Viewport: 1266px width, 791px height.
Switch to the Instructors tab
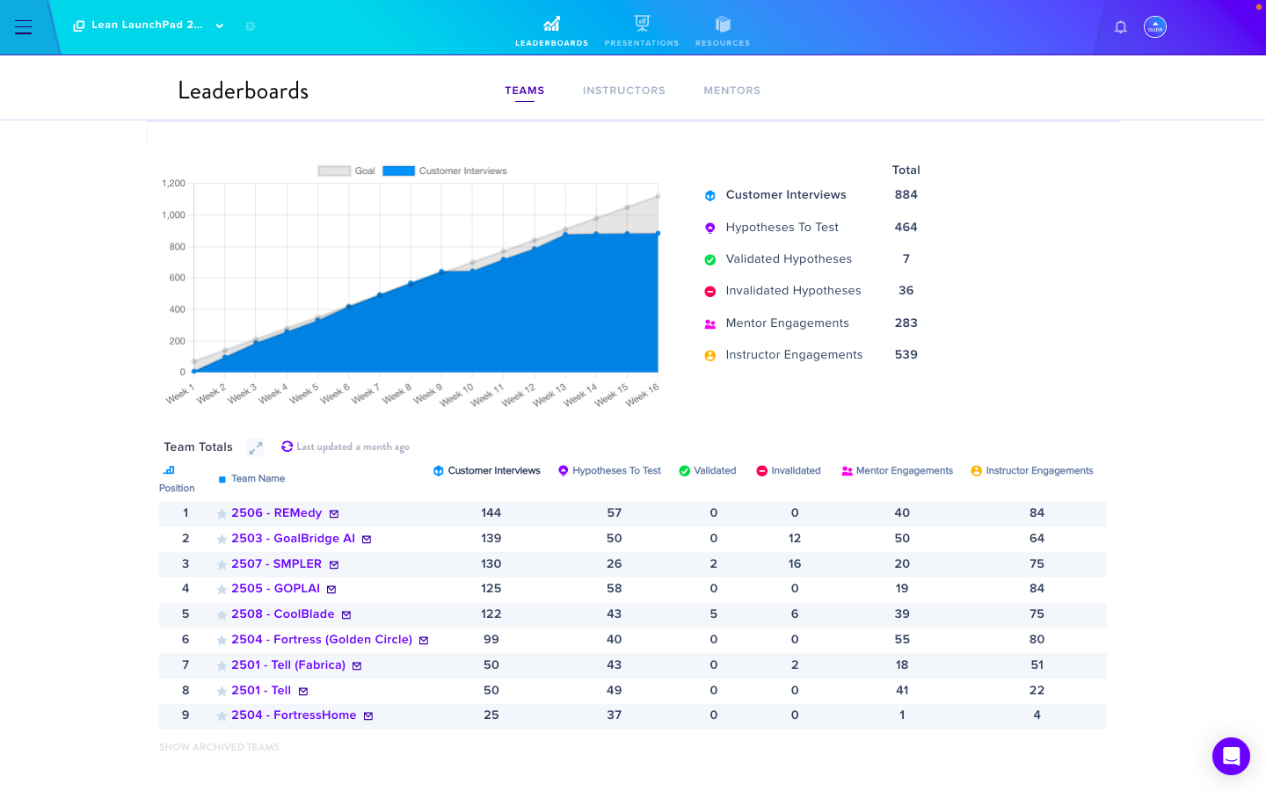tap(624, 91)
